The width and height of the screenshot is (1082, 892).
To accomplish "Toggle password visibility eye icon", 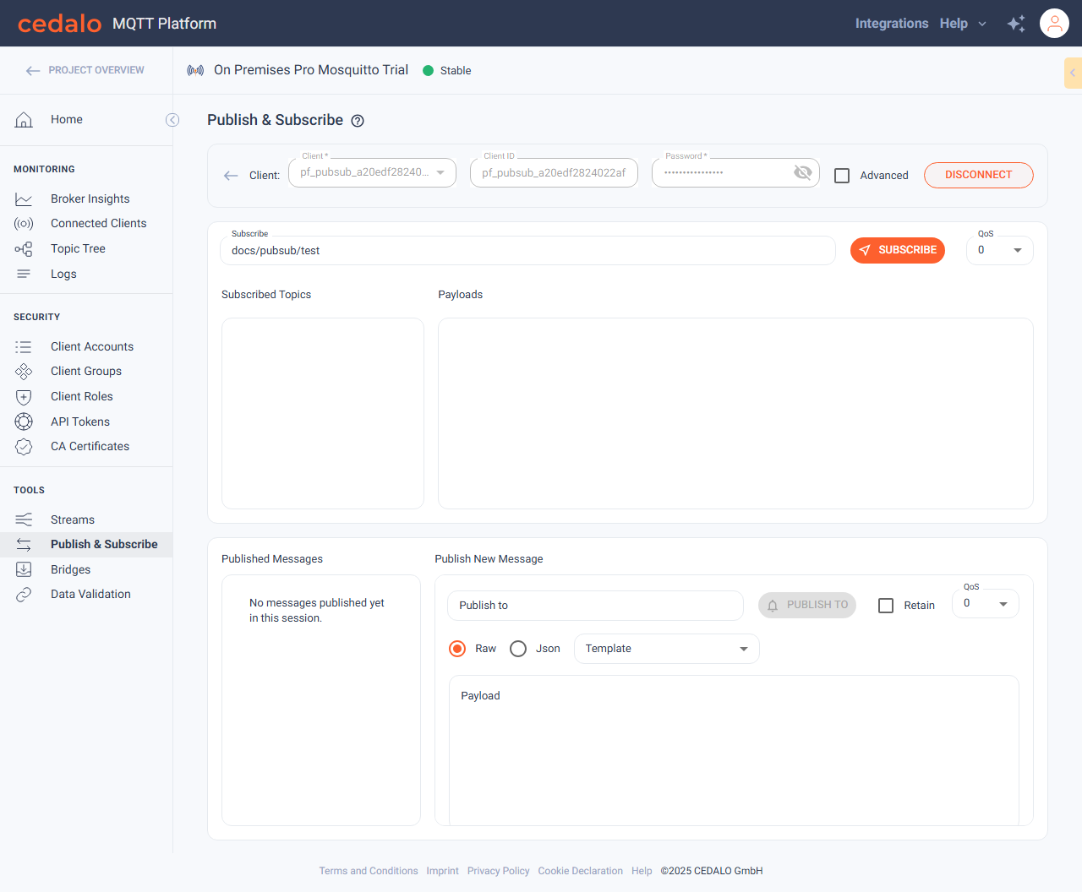I will (x=803, y=173).
